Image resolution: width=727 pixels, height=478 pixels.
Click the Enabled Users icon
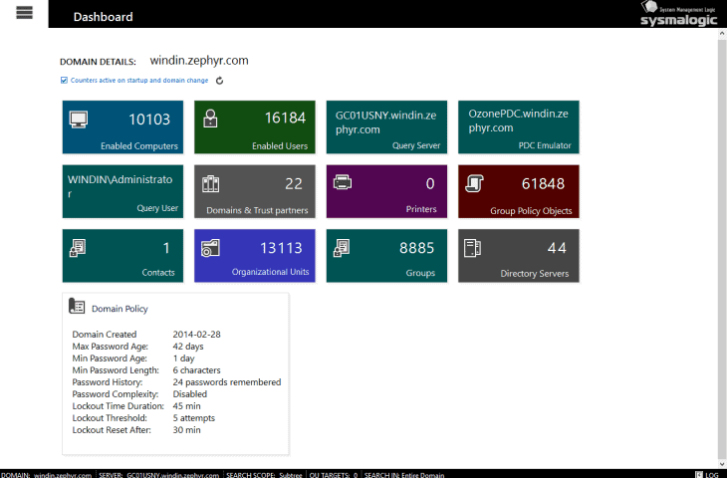coord(210,119)
